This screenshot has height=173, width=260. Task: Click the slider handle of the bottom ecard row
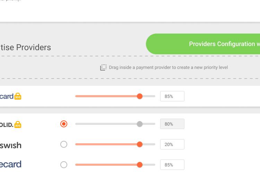click(x=140, y=165)
